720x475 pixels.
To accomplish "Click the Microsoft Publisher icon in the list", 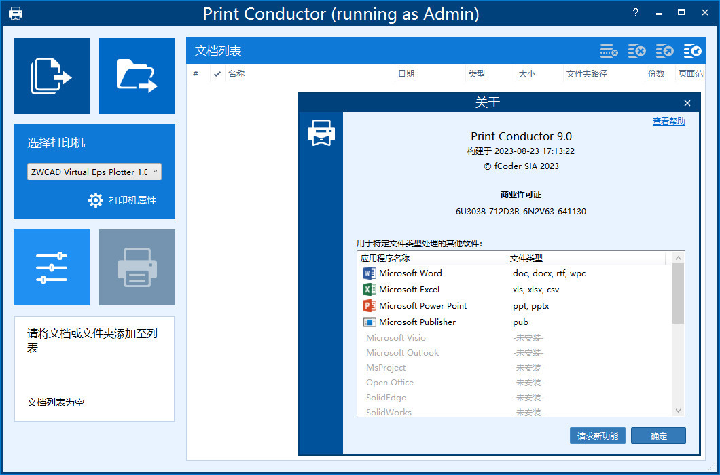I will tap(370, 322).
